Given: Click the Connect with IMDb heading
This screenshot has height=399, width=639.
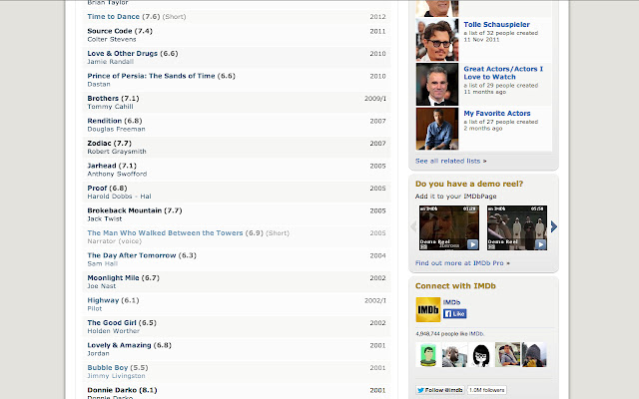Looking at the screenshot, I should (x=455, y=286).
